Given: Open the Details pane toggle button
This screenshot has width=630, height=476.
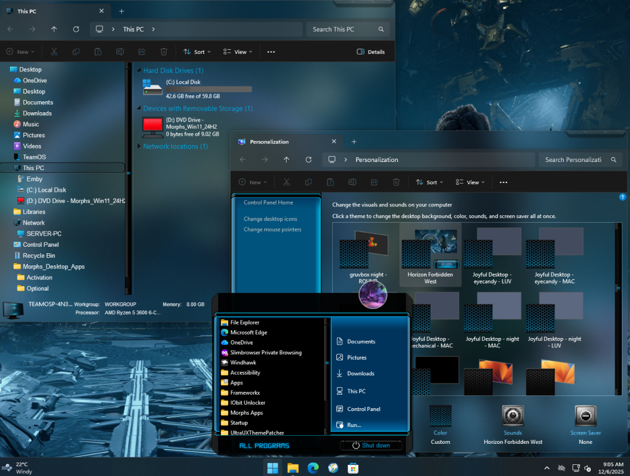Looking at the screenshot, I should pos(371,51).
